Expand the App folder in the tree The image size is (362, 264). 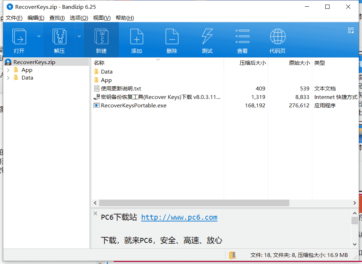click(x=8, y=70)
